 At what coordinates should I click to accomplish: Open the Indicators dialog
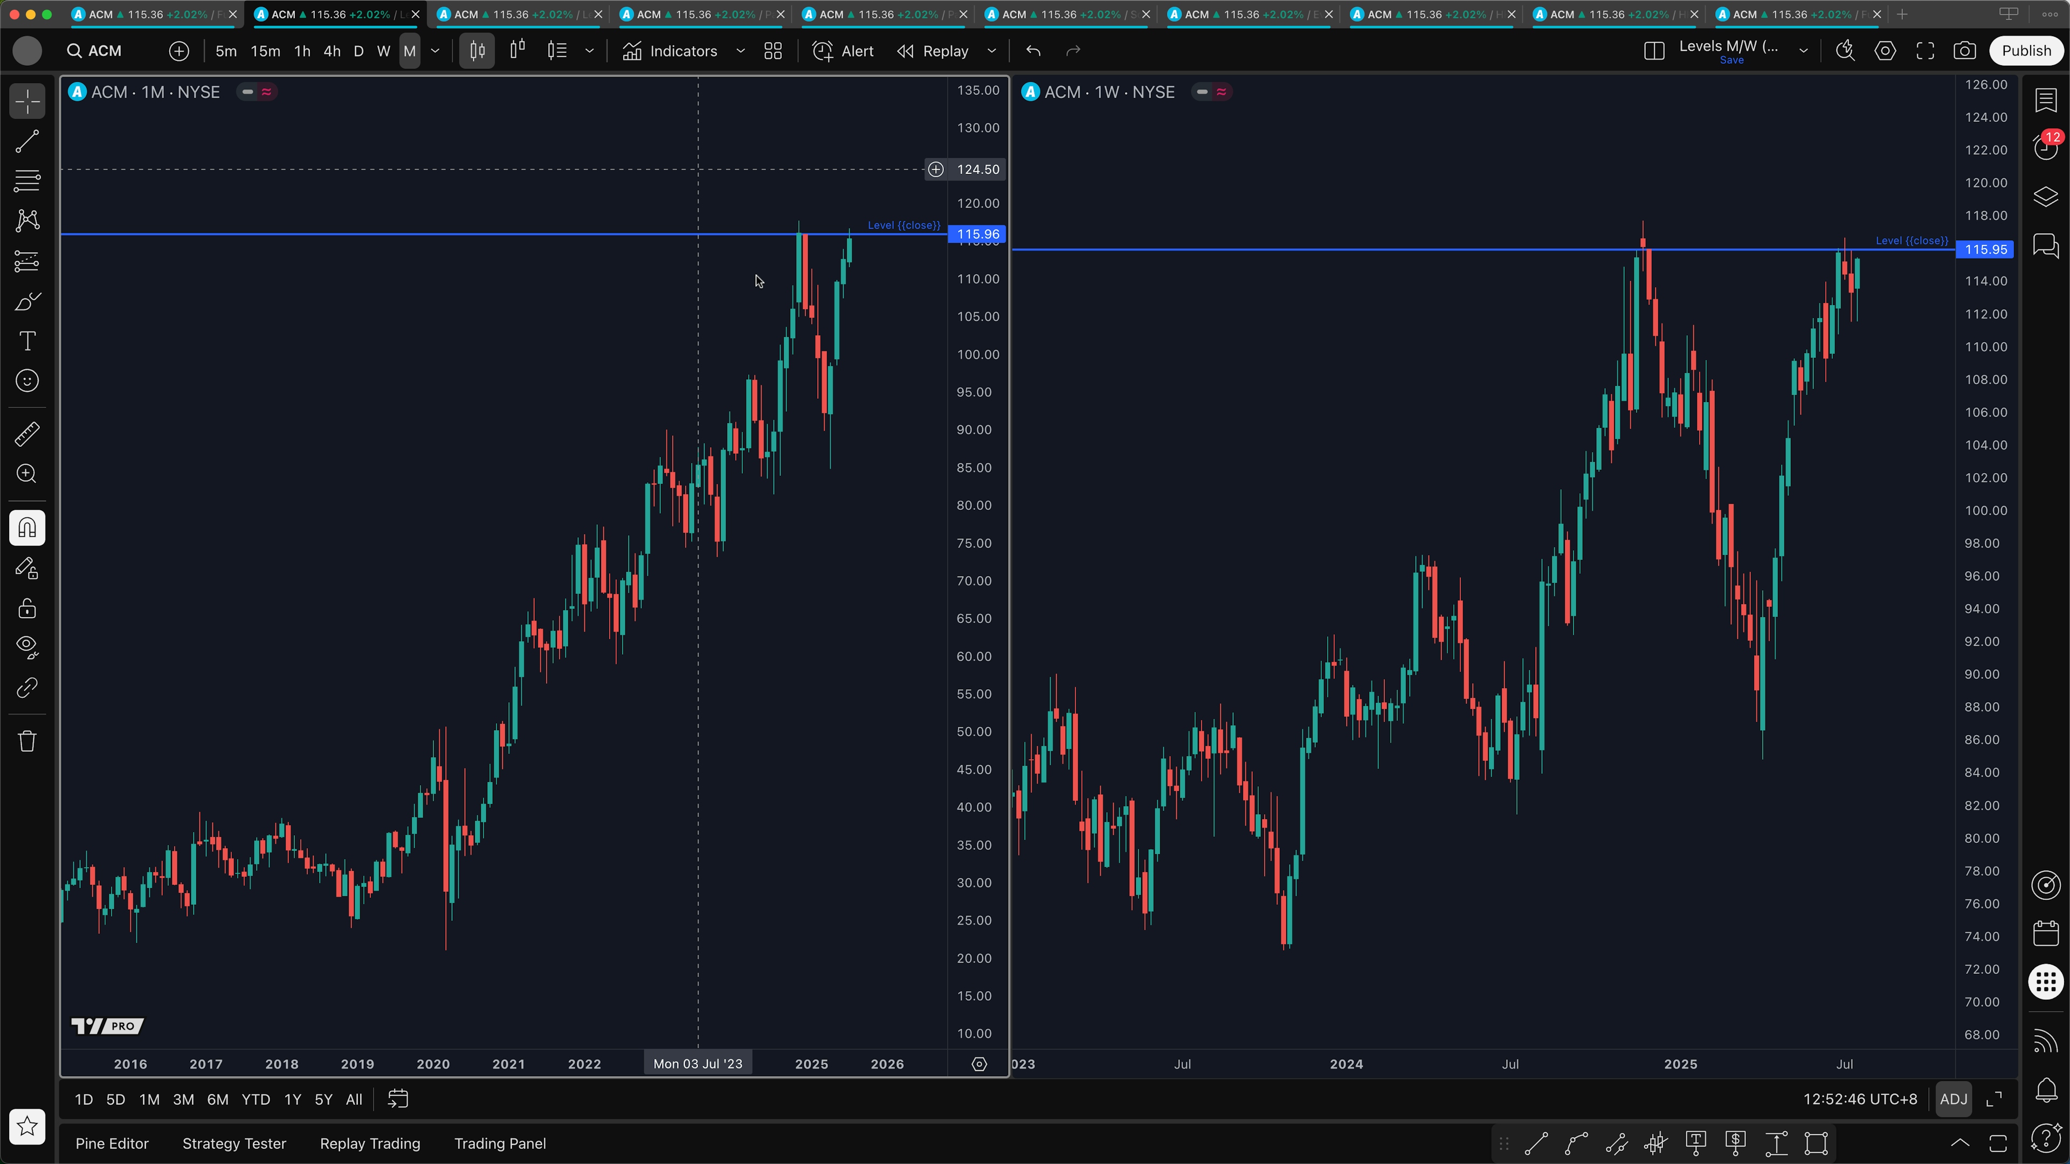click(x=670, y=51)
